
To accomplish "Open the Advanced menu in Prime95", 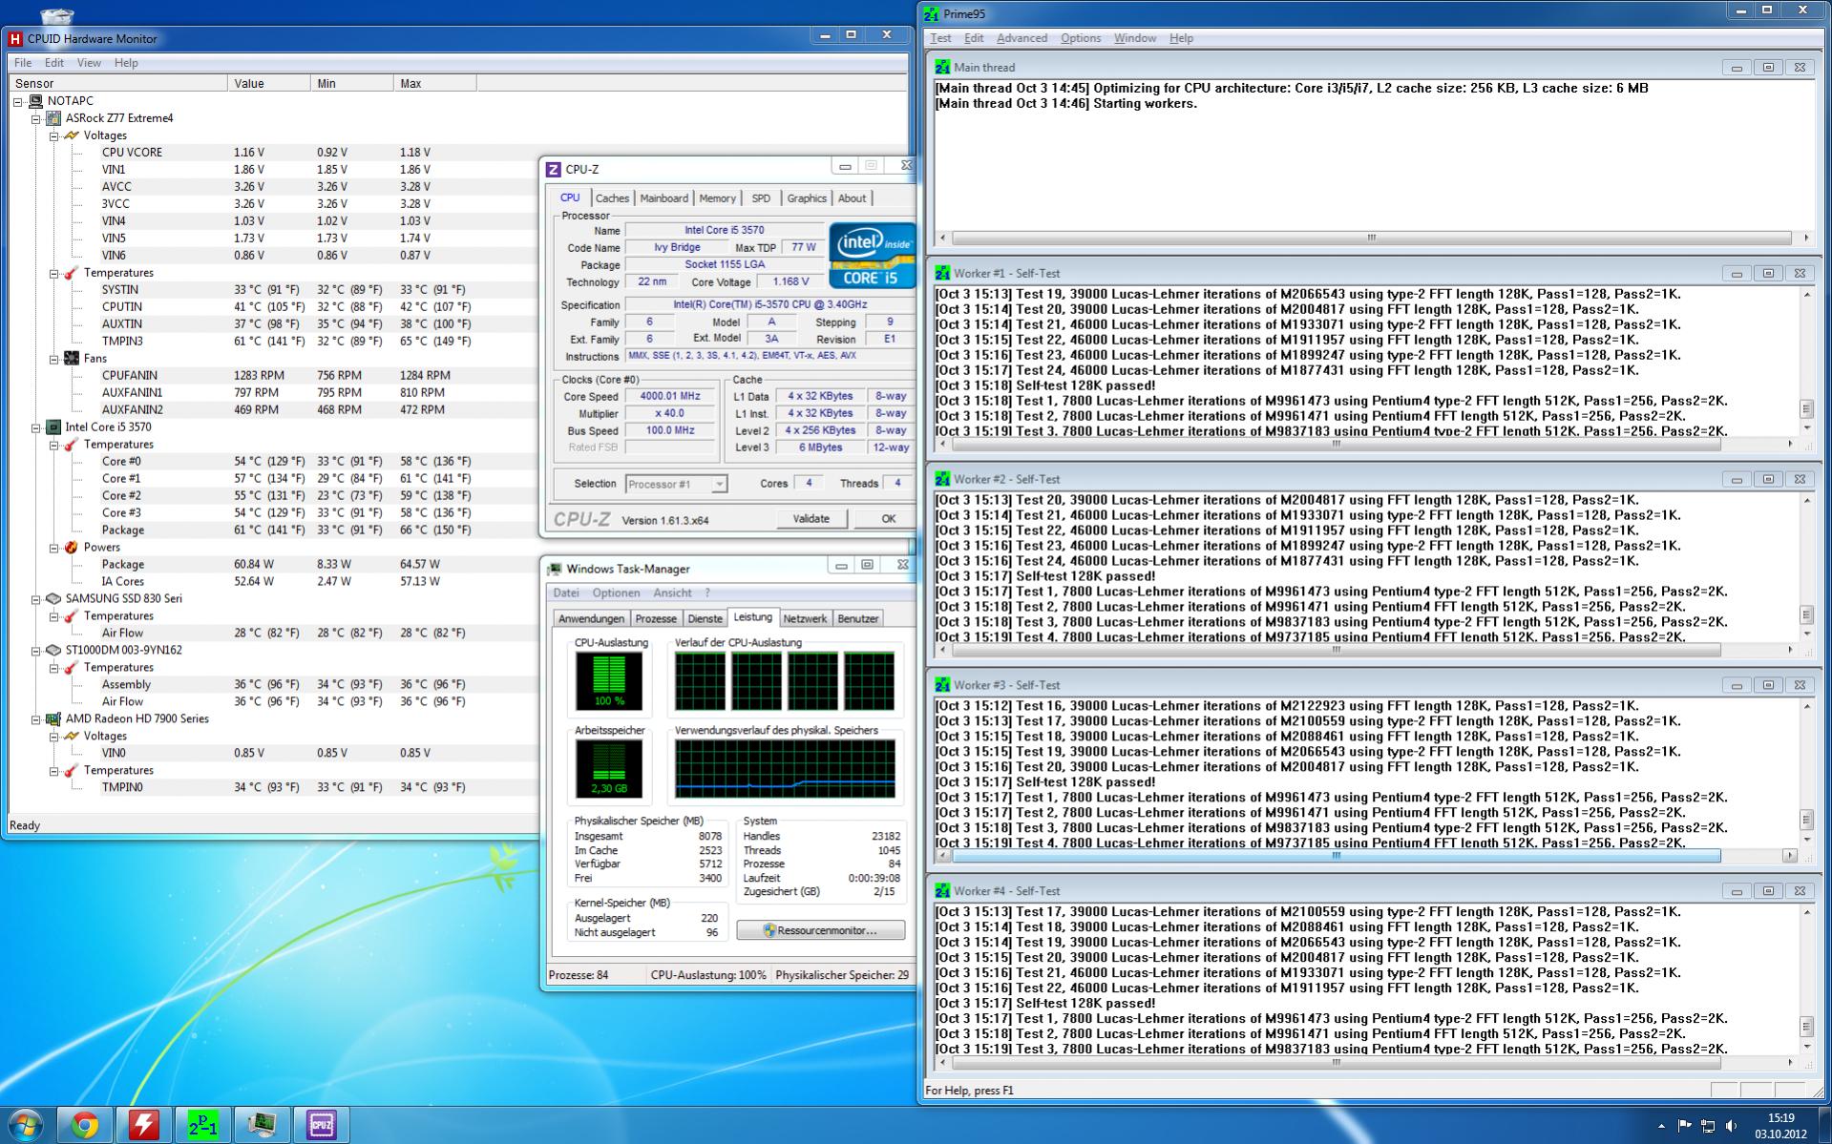I will click(1021, 38).
